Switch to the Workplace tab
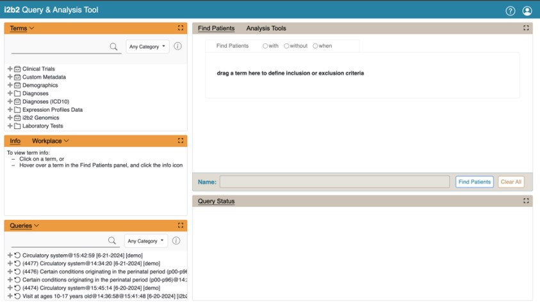This screenshot has height=306, width=540. [47, 141]
